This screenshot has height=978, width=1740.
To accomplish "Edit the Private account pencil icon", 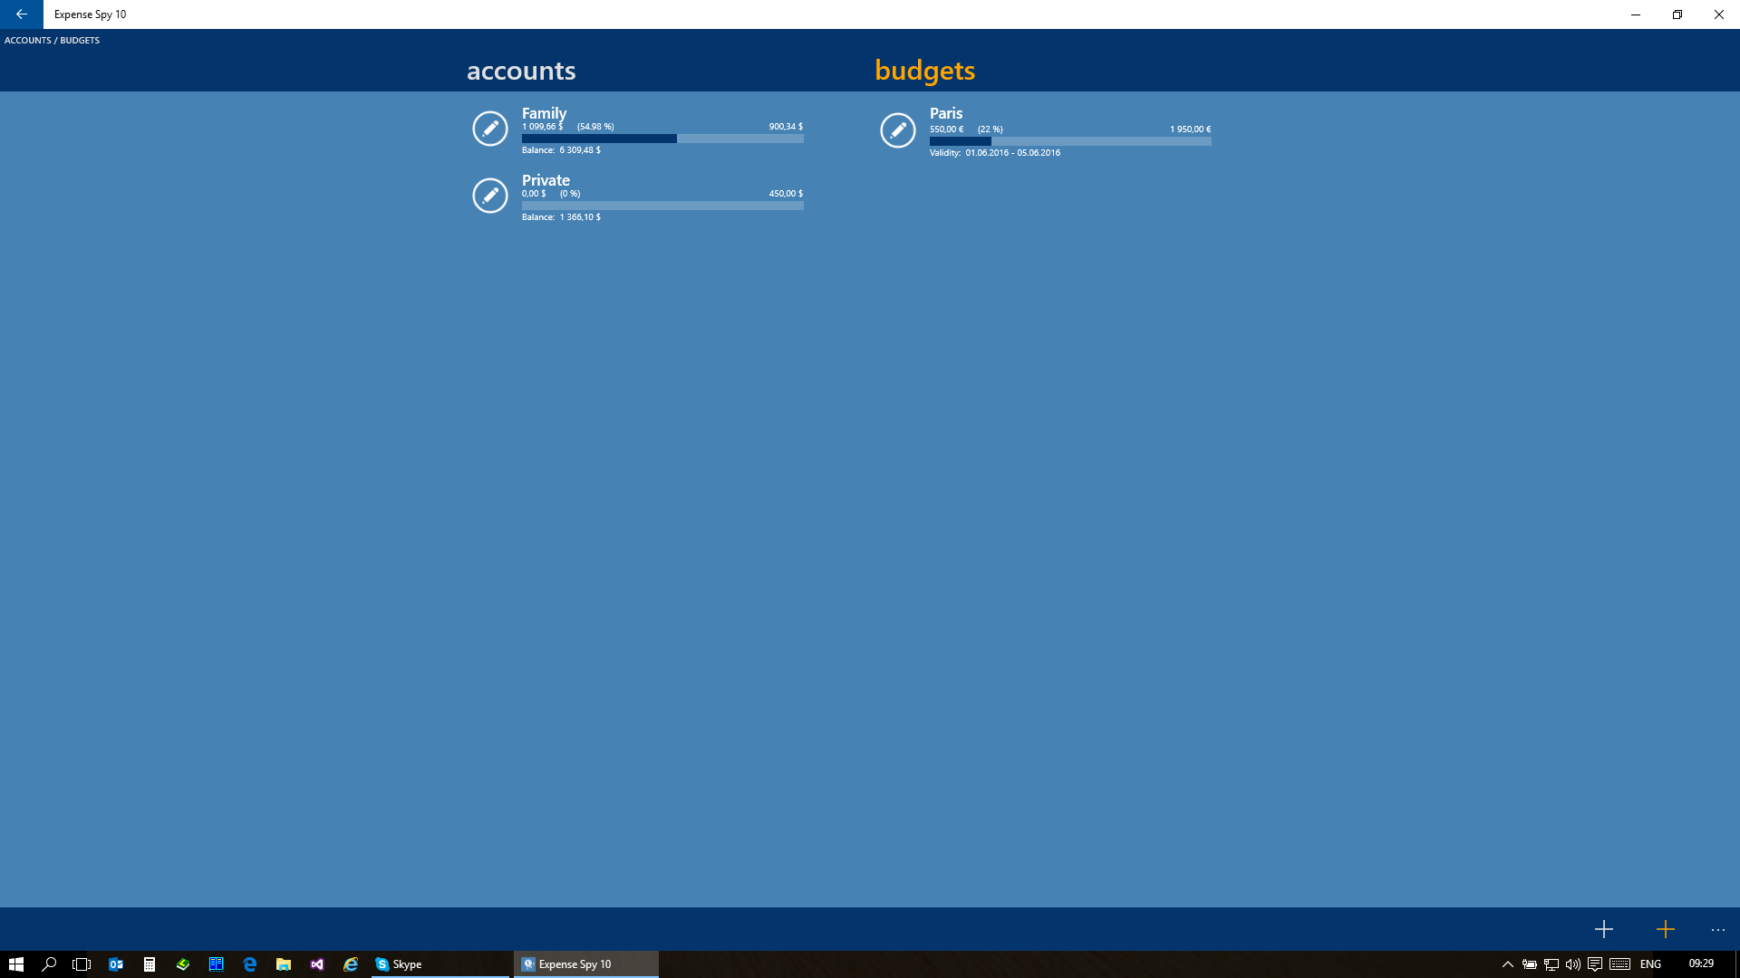I will point(490,196).
